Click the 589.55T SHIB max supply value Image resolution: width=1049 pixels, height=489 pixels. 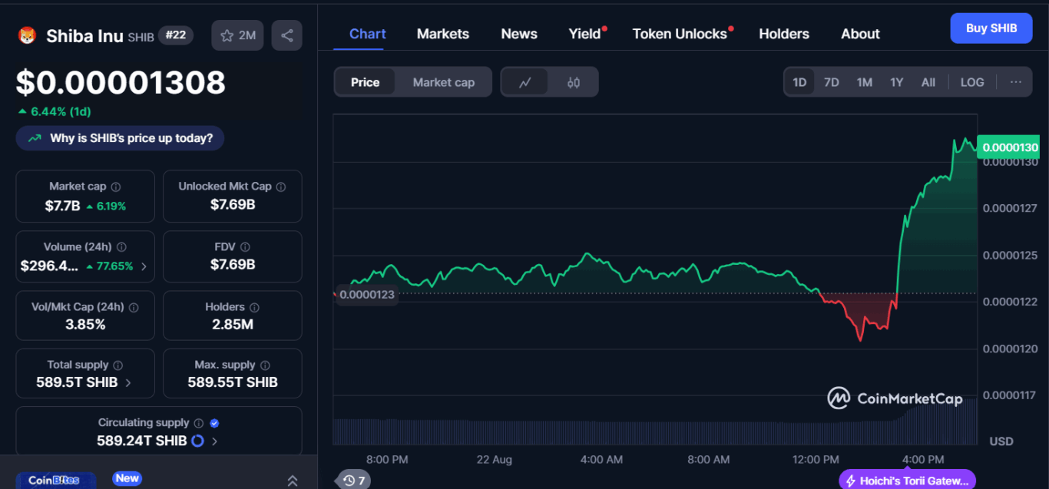point(233,382)
